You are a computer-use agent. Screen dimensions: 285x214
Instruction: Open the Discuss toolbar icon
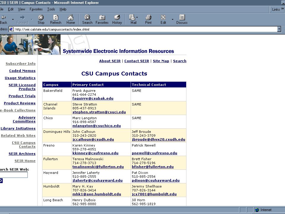pyautogui.click(x=182, y=17)
